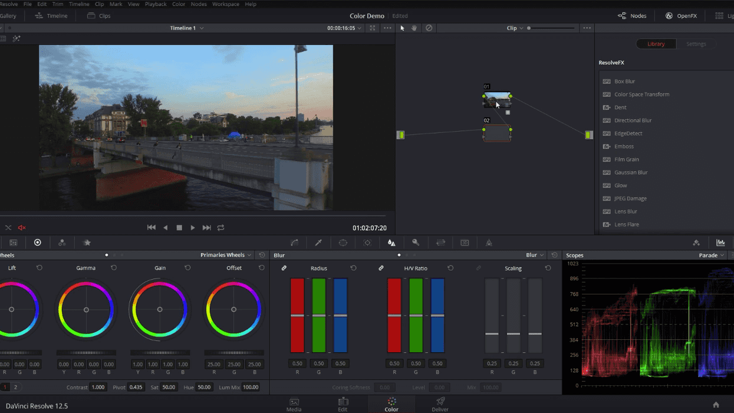Reset the Gamma color wheel
This screenshot has width=734, height=413.
click(x=114, y=268)
